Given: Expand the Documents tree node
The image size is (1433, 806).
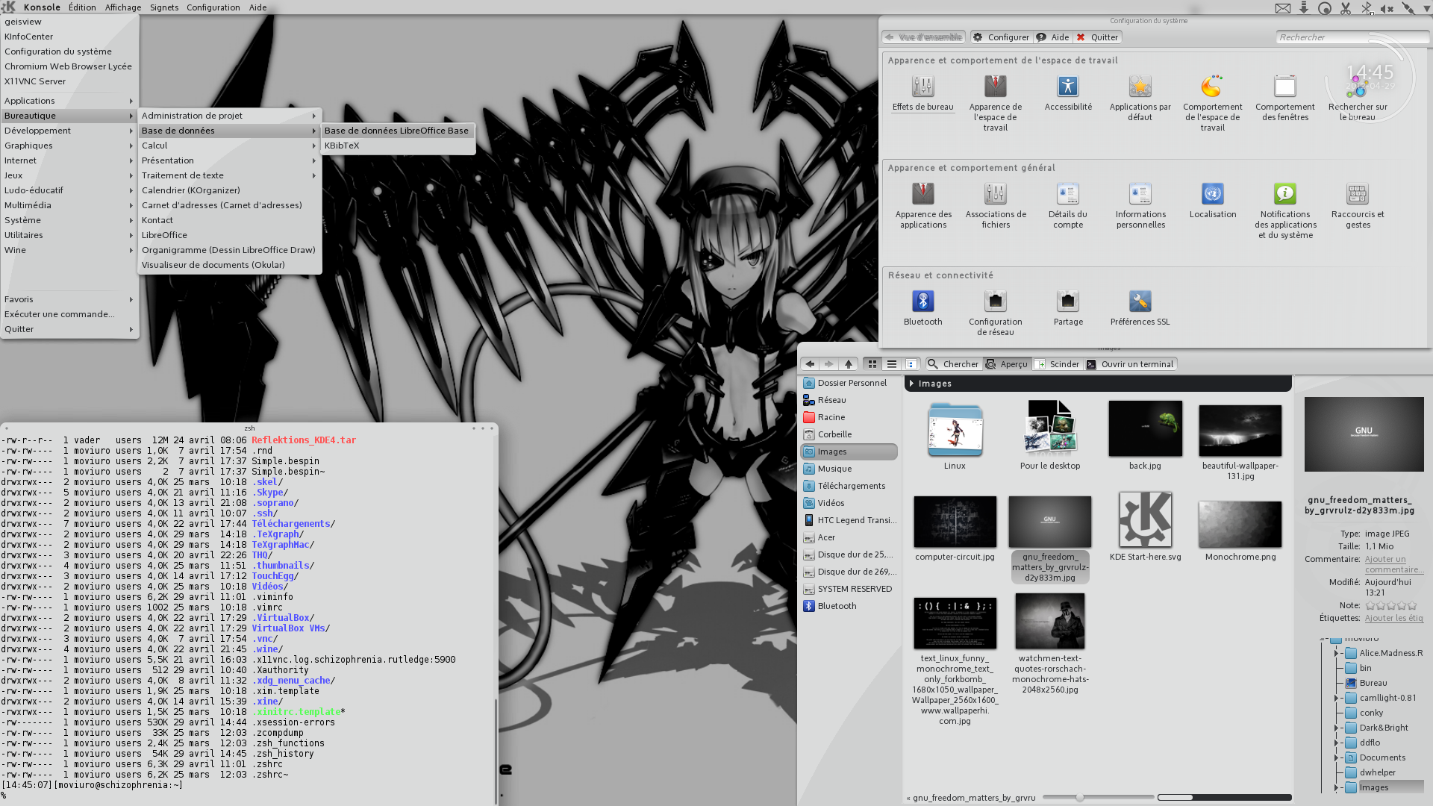Looking at the screenshot, I should tap(1336, 757).
